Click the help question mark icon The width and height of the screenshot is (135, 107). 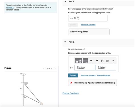click(x=113, y=61)
